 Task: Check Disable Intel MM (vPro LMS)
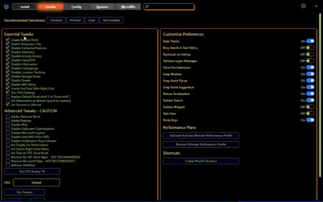(8, 137)
